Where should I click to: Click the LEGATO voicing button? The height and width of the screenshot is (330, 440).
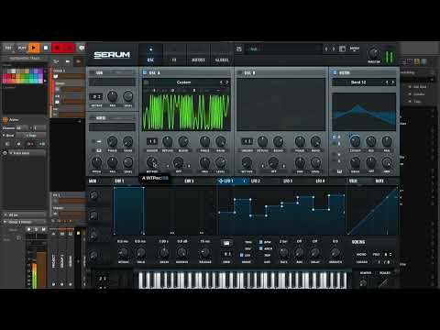point(362,262)
